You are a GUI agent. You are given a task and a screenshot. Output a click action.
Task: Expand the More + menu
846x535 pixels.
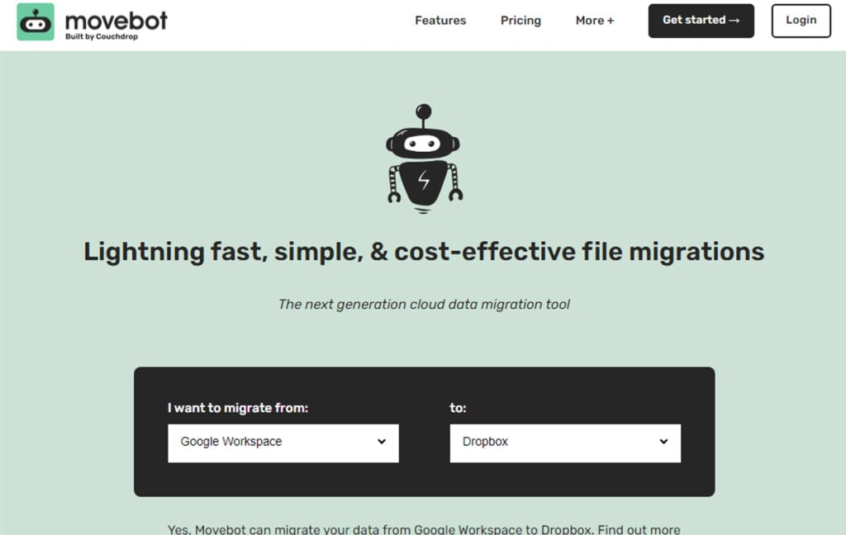pos(595,21)
